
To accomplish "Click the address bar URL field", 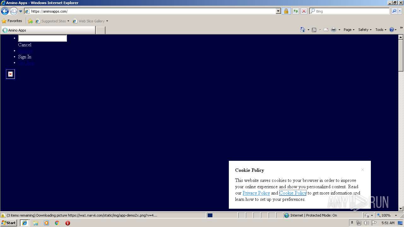I will tap(150, 11).
